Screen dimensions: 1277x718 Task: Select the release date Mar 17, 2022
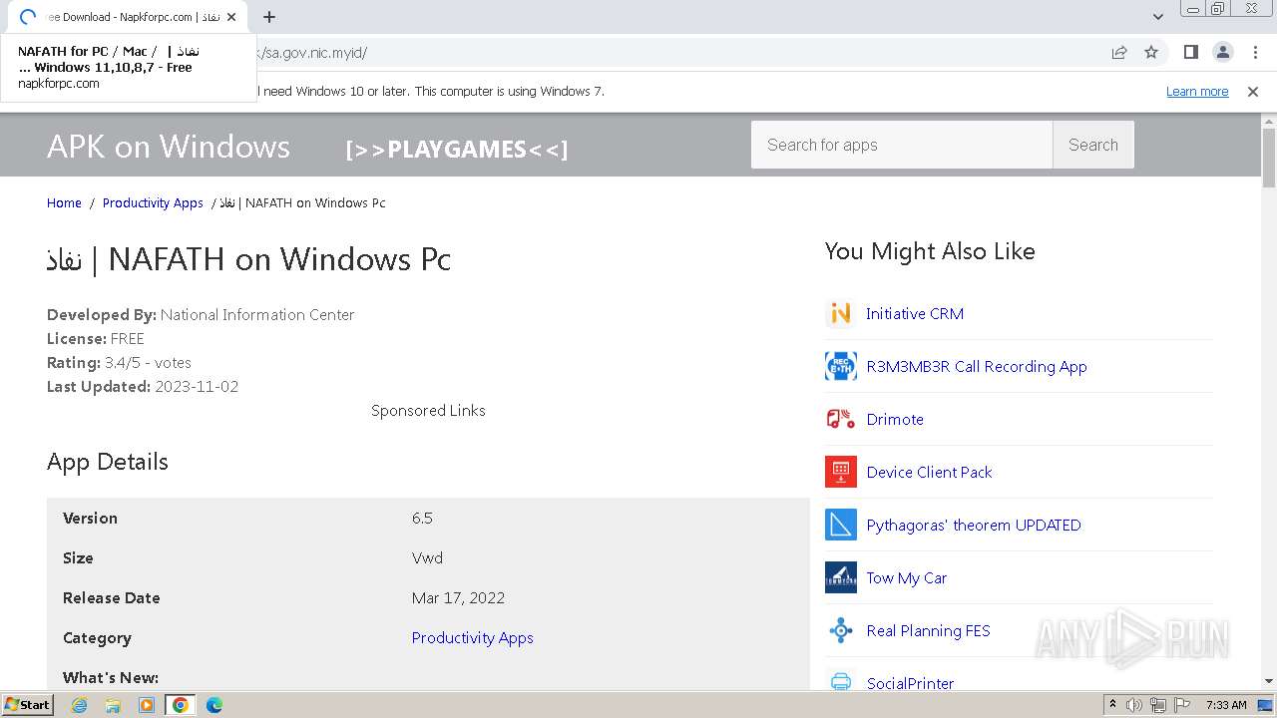458,598
